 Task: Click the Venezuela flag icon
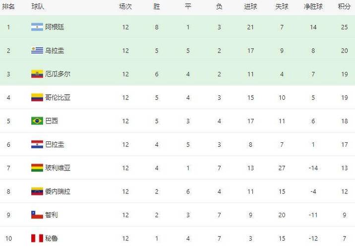[37, 191]
